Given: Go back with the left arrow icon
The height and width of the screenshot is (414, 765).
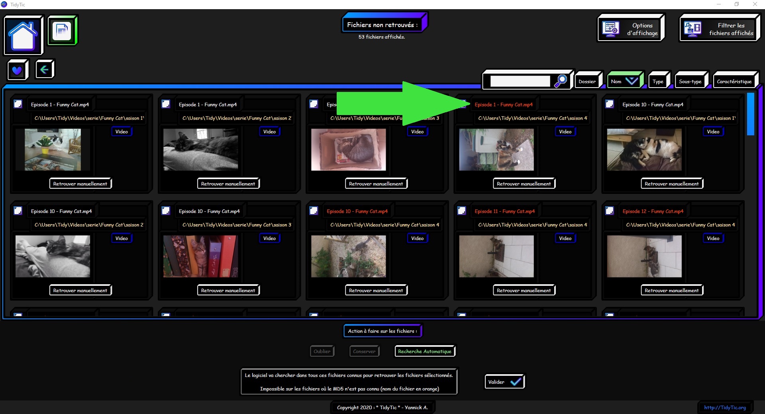Looking at the screenshot, I should (x=44, y=70).
